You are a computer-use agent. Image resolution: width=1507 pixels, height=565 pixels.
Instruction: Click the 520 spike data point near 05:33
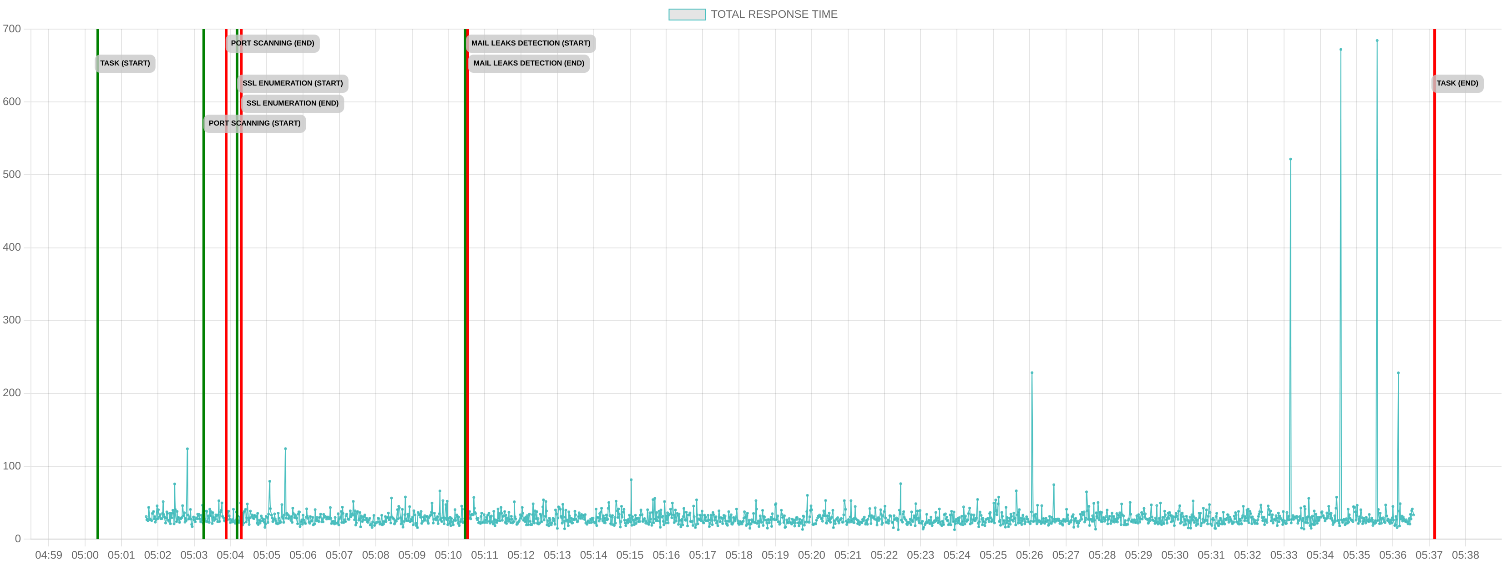1290,159
